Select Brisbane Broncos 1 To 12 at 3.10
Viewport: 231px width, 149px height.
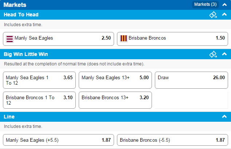coord(39,100)
